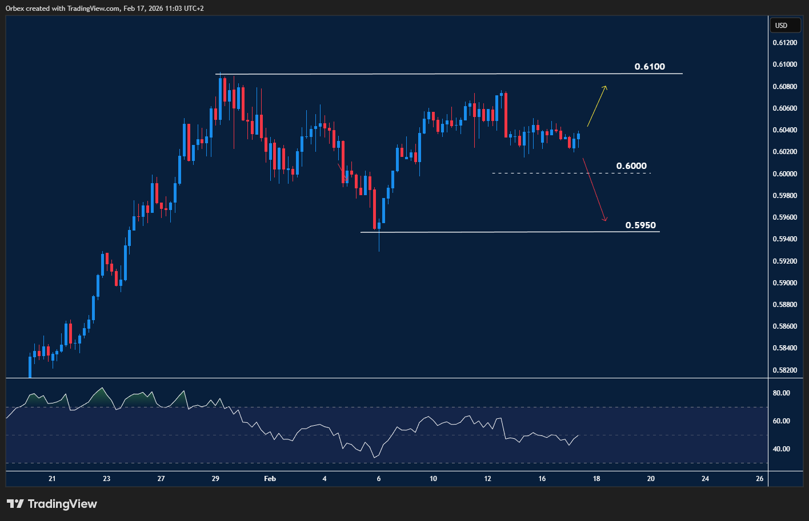The height and width of the screenshot is (521, 809).
Task: Expand the price scale by clicking 0.61200
Action: click(x=786, y=42)
